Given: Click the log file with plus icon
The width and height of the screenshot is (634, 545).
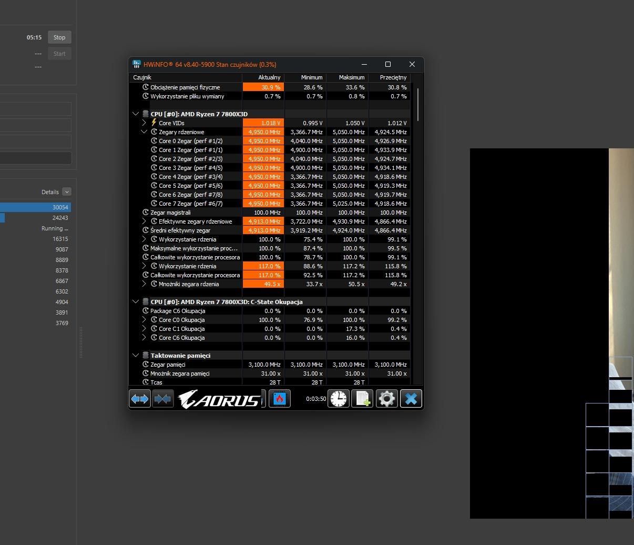Looking at the screenshot, I should tap(363, 399).
